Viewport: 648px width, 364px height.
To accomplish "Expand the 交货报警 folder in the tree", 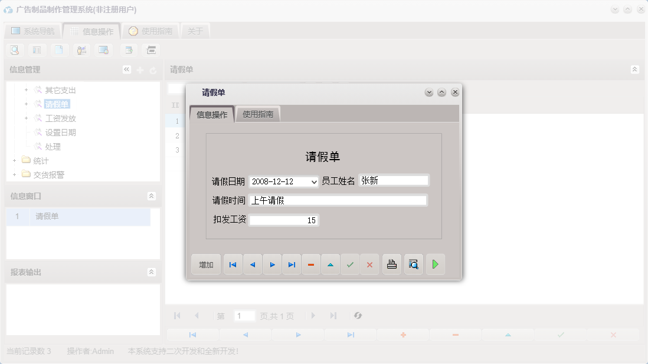I will (x=14, y=174).
